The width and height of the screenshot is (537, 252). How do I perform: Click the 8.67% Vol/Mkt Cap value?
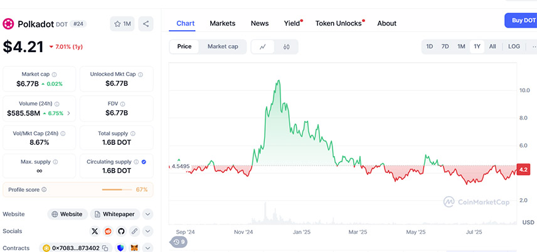(39, 142)
